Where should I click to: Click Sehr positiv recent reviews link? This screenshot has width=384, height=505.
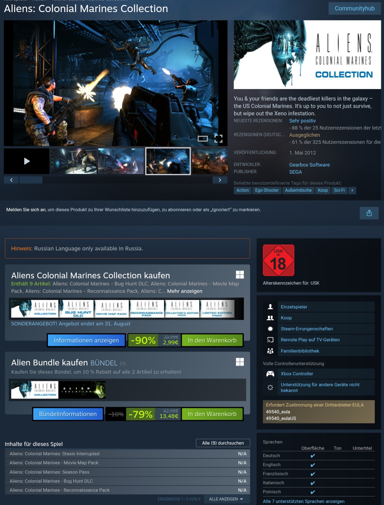point(302,121)
